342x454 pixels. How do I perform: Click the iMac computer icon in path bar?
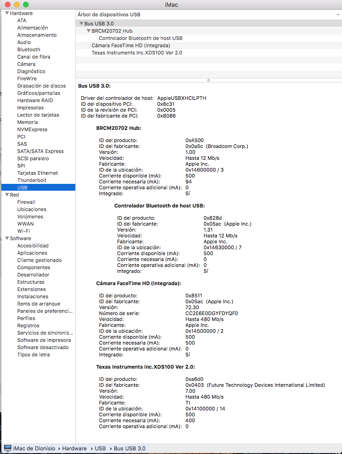pyautogui.click(x=8, y=448)
